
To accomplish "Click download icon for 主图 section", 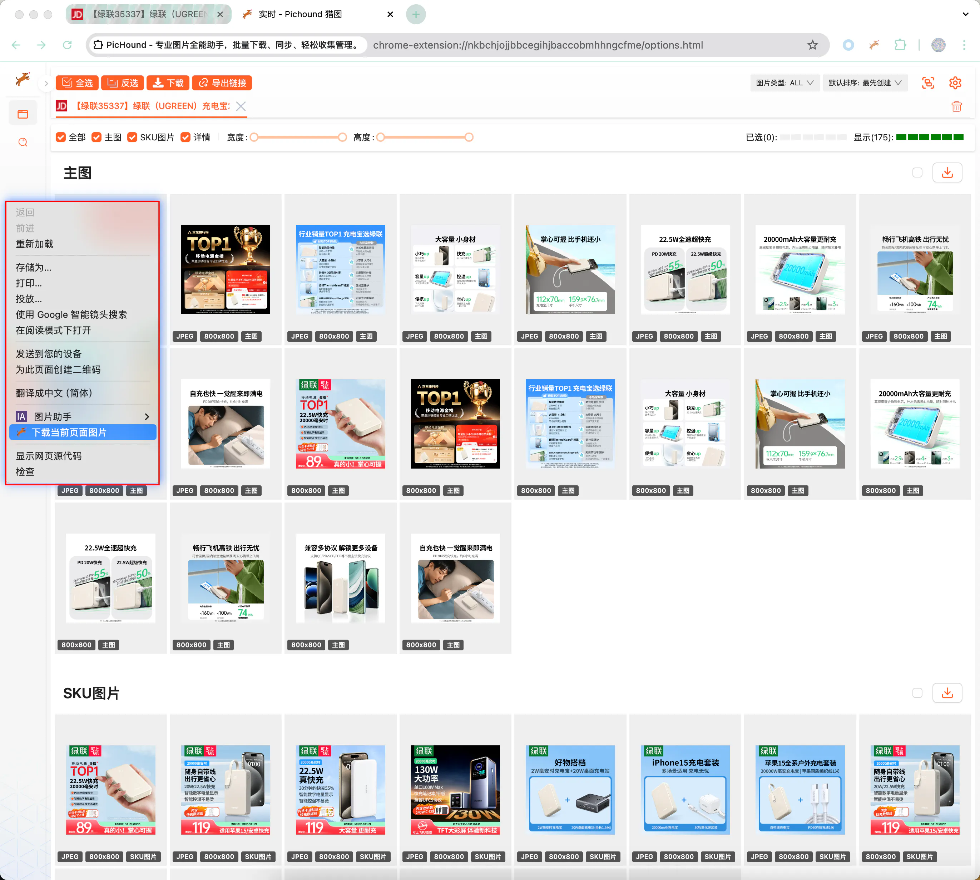I will (x=947, y=172).
